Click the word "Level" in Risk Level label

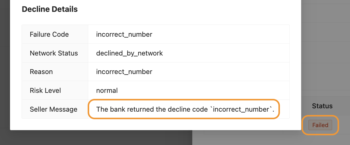(x=53, y=90)
